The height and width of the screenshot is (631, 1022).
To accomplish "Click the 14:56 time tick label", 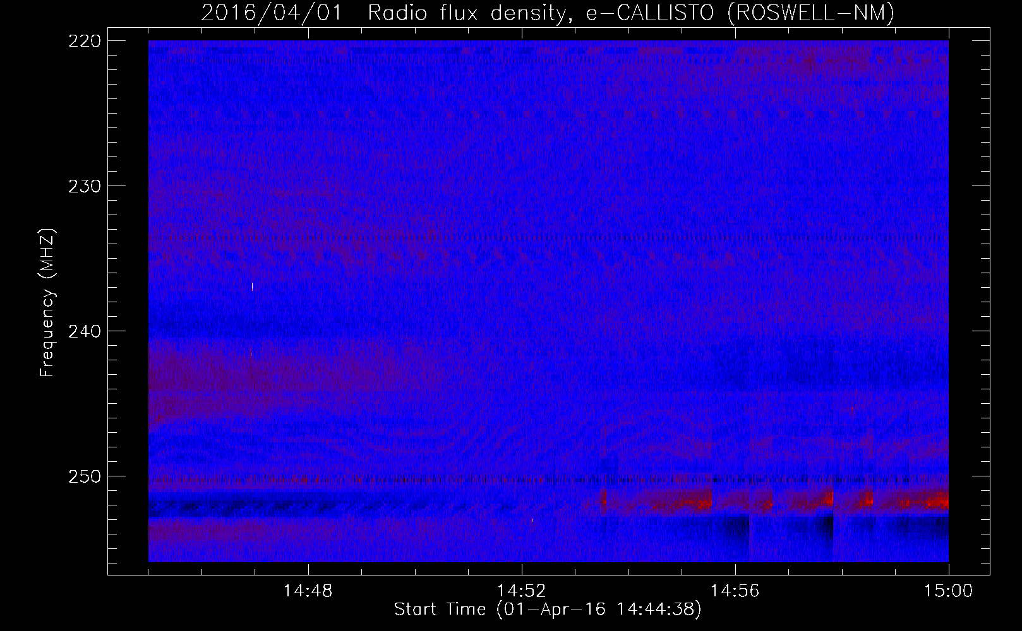I will [735, 591].
